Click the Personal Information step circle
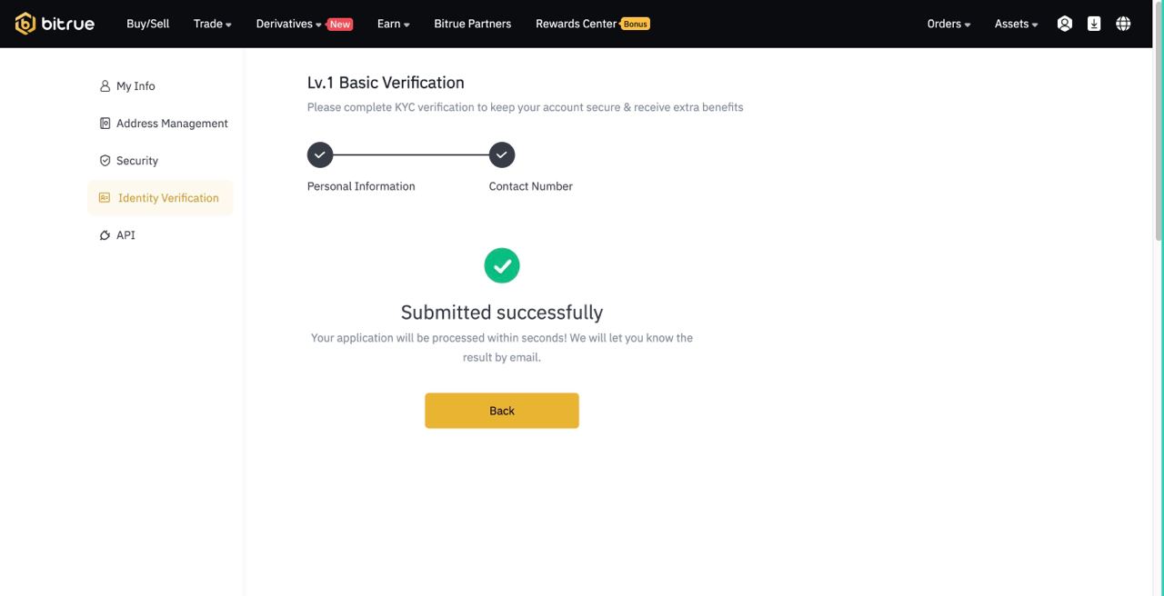The height and width of the screenshot is (596, 1164). click(320, 154)
